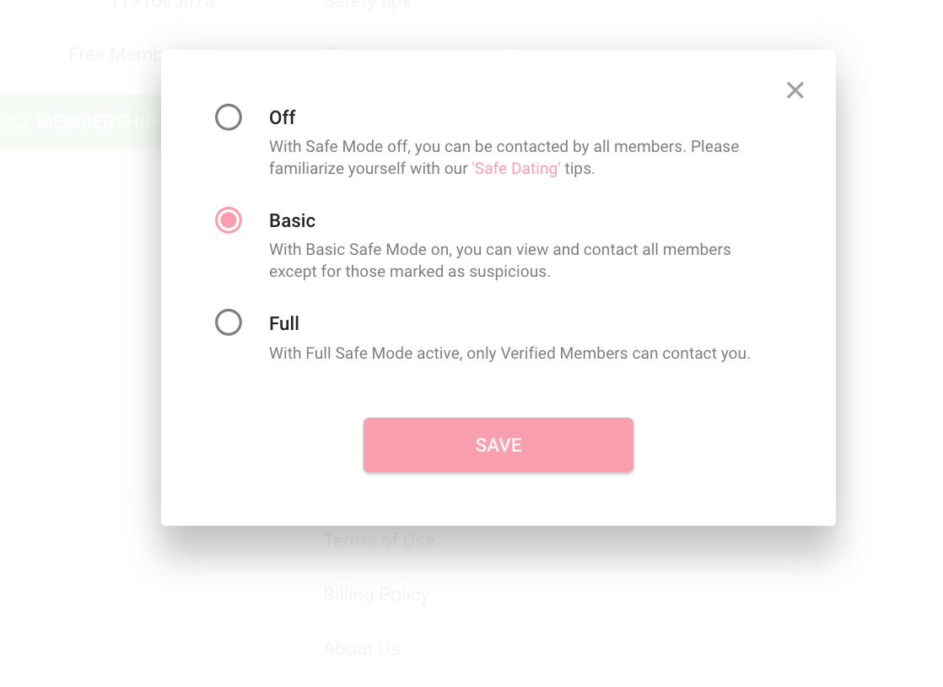Open the Billing Policy page
943x687 pixels.
pyautogui.click(x=376, y=594)
